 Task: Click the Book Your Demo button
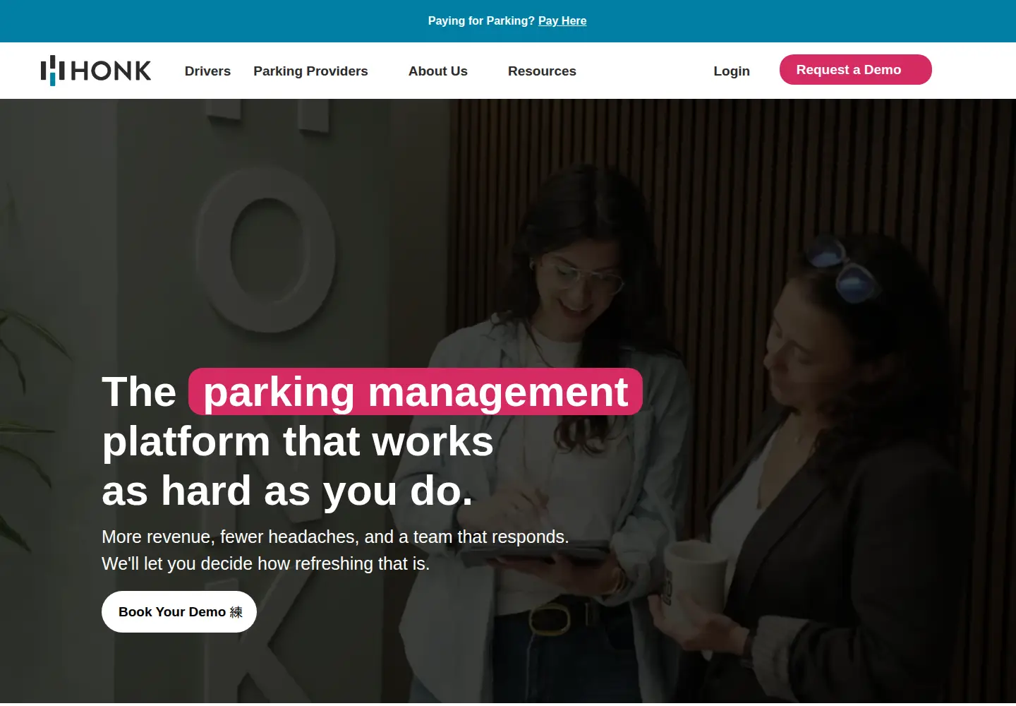(179, 612)
